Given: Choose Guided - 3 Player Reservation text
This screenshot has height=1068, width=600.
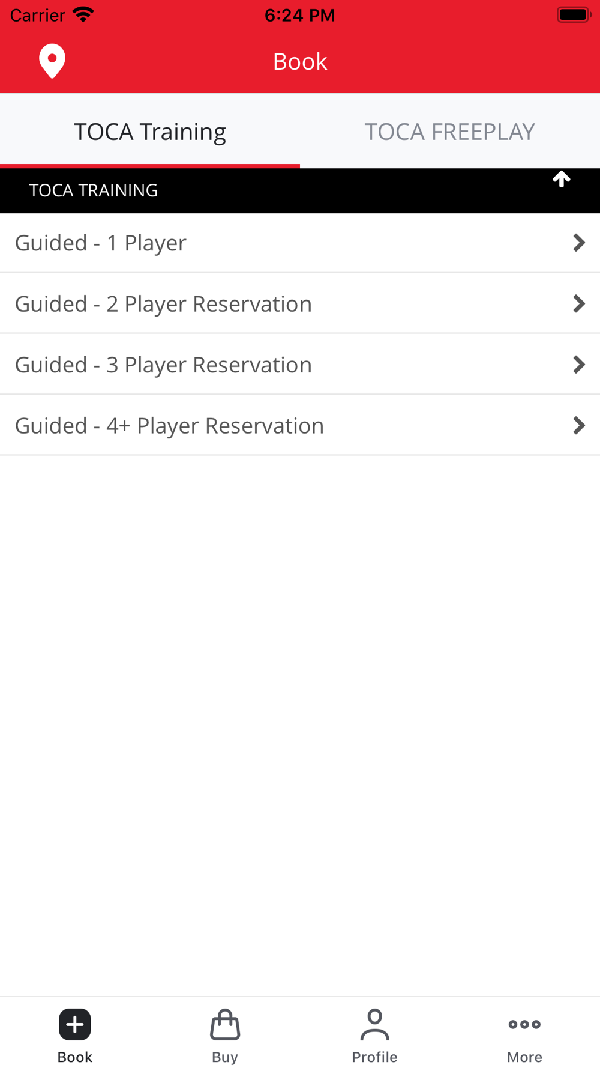Looking at the screenshot, I should coord(163,365).
